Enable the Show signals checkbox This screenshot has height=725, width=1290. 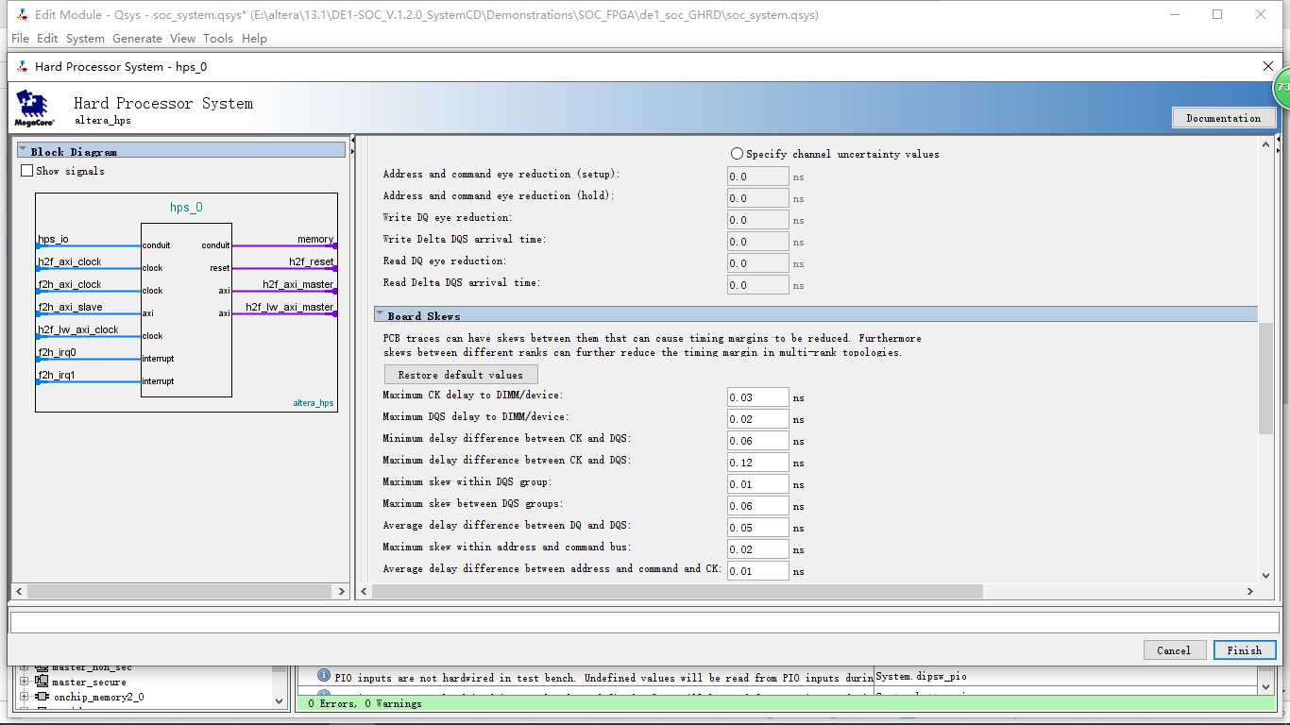(x=26, y=171)
